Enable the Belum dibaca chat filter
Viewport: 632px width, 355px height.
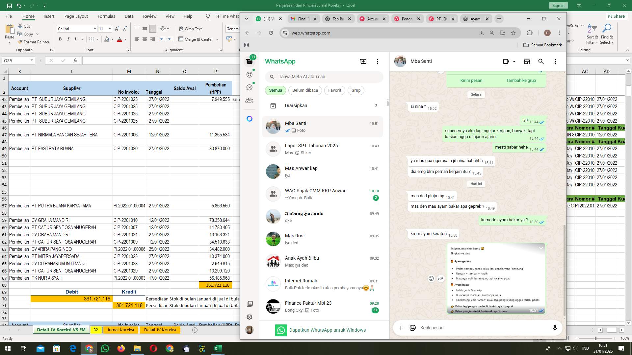point(305,90)
